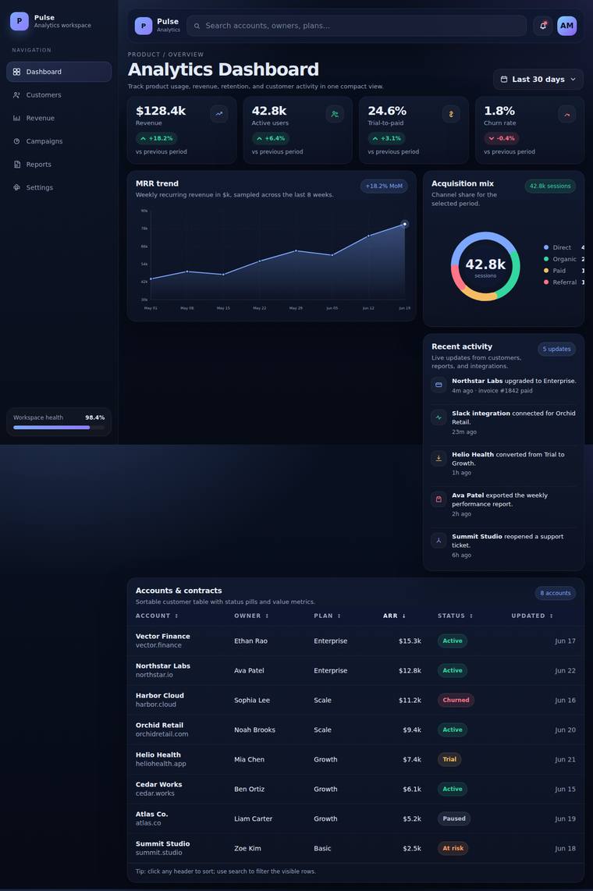Click the Churned status pill for Harbor Cloud
The width and height of the screenshot is (593, 891).
(x=456, y=700)
